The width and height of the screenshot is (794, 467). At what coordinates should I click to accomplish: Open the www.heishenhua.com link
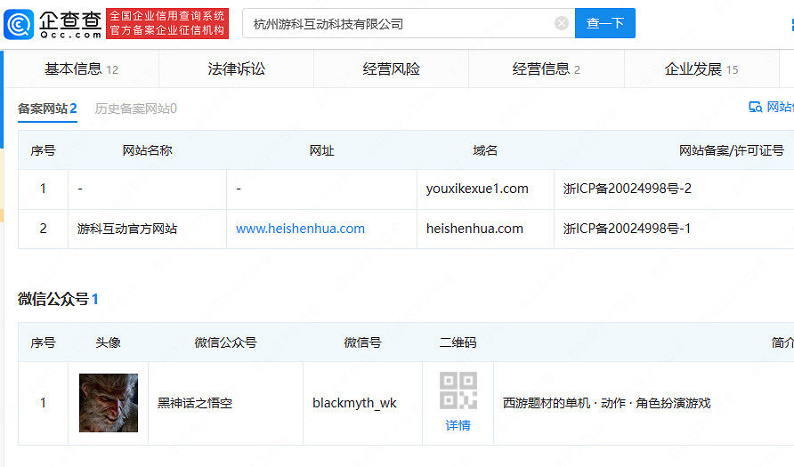point(300,229)
